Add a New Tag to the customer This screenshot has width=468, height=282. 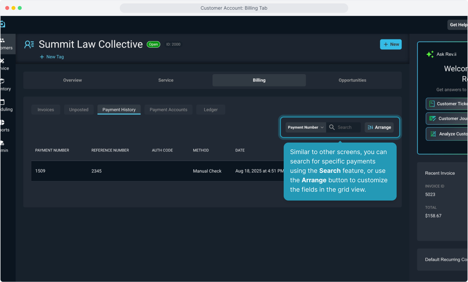coord(52,57)
